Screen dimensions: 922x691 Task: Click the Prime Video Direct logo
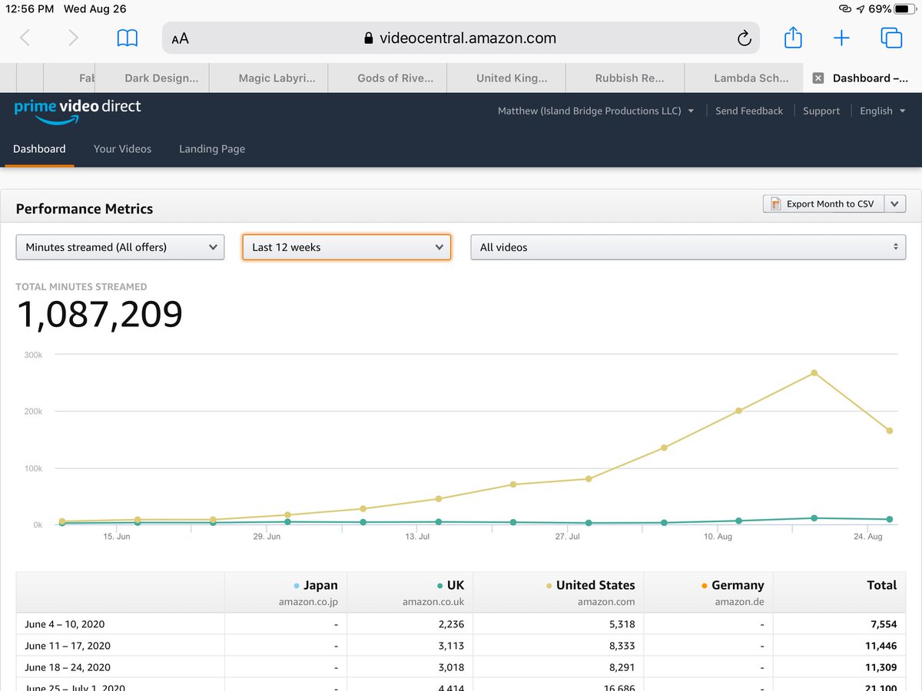coord(78,111)
